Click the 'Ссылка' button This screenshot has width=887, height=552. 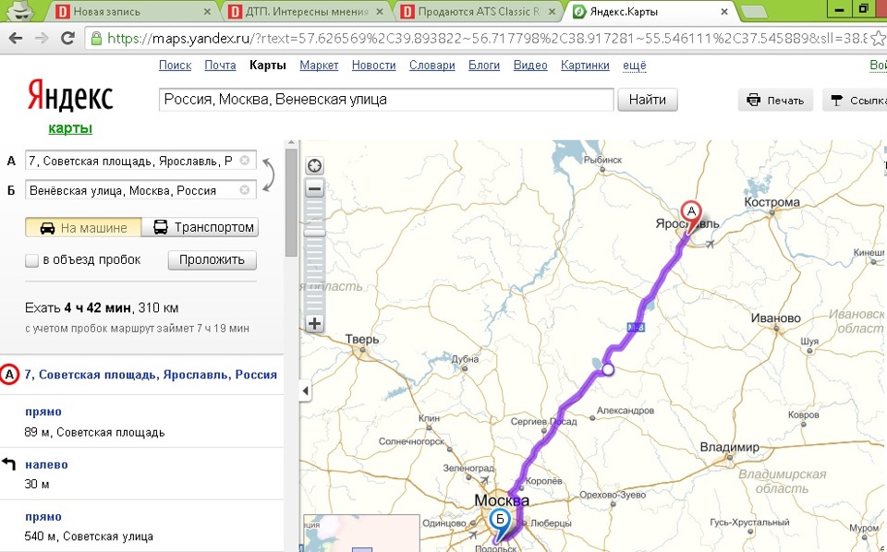(856, 100)
